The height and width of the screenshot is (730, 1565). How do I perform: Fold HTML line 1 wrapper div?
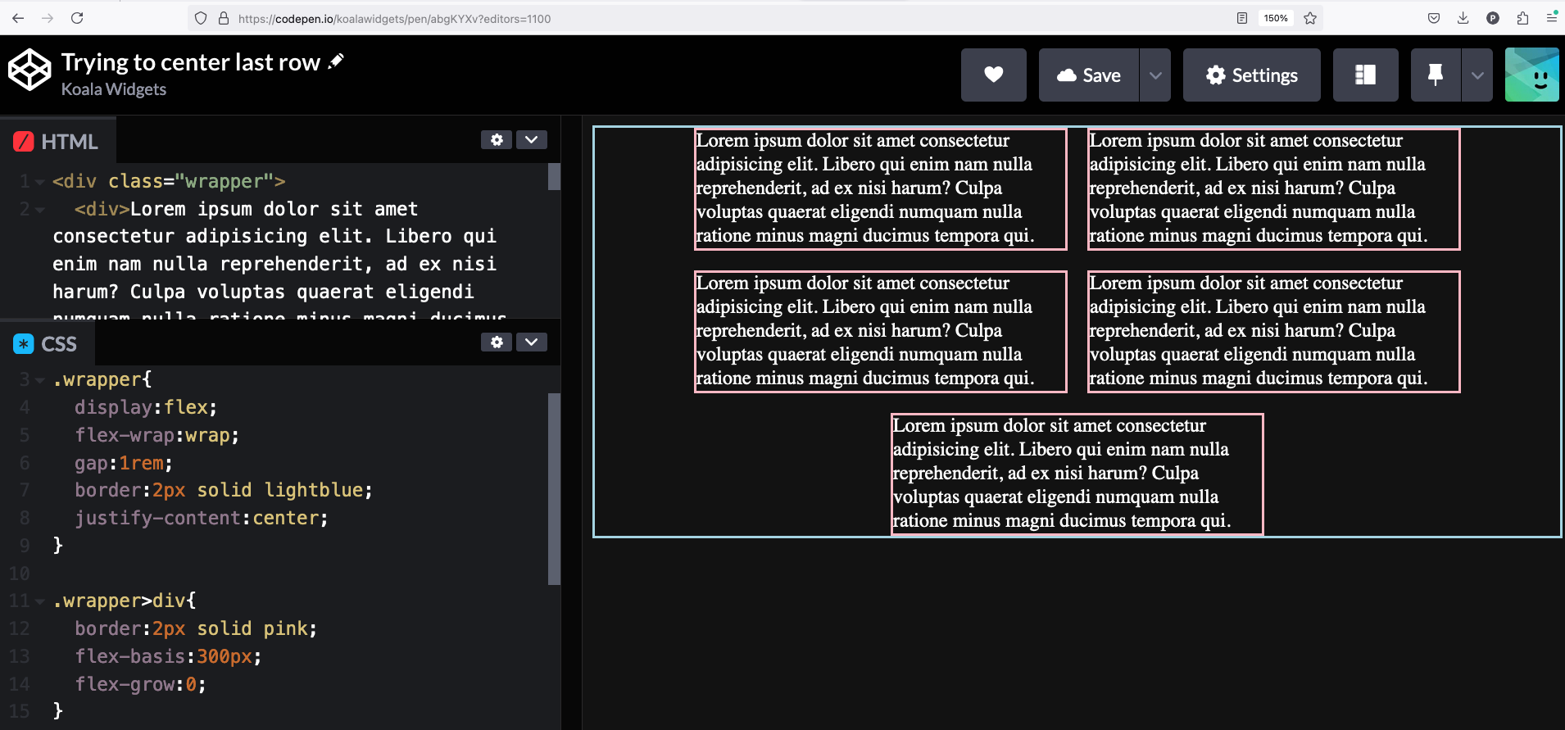pos(39,182)
